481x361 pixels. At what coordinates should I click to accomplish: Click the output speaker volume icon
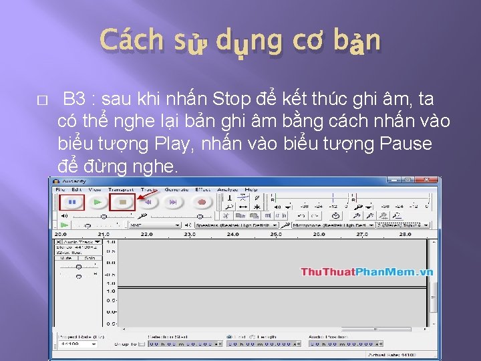pyautogui.click(x=64, y=216)
